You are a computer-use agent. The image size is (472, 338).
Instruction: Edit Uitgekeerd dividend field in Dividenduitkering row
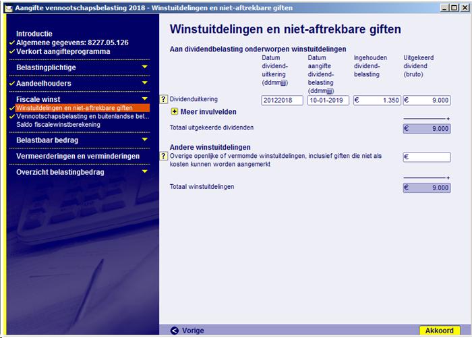[x=427, y=101]
